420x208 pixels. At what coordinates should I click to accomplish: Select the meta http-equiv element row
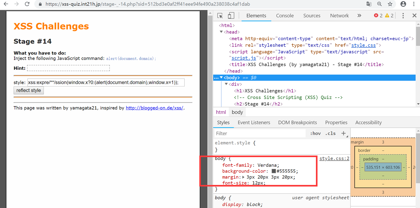coord(321,38)
